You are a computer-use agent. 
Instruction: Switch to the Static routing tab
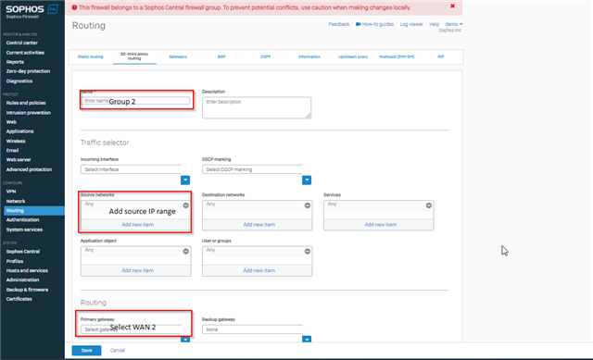(x=91, y=56)
